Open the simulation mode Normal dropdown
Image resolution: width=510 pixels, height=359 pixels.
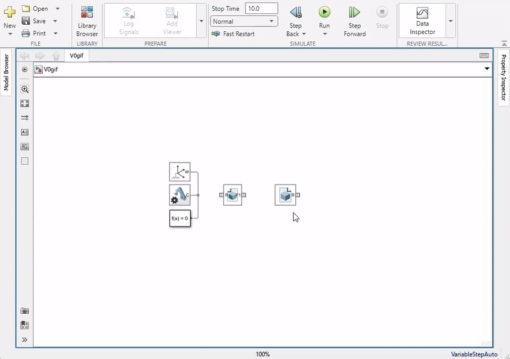tap(244, 21)
